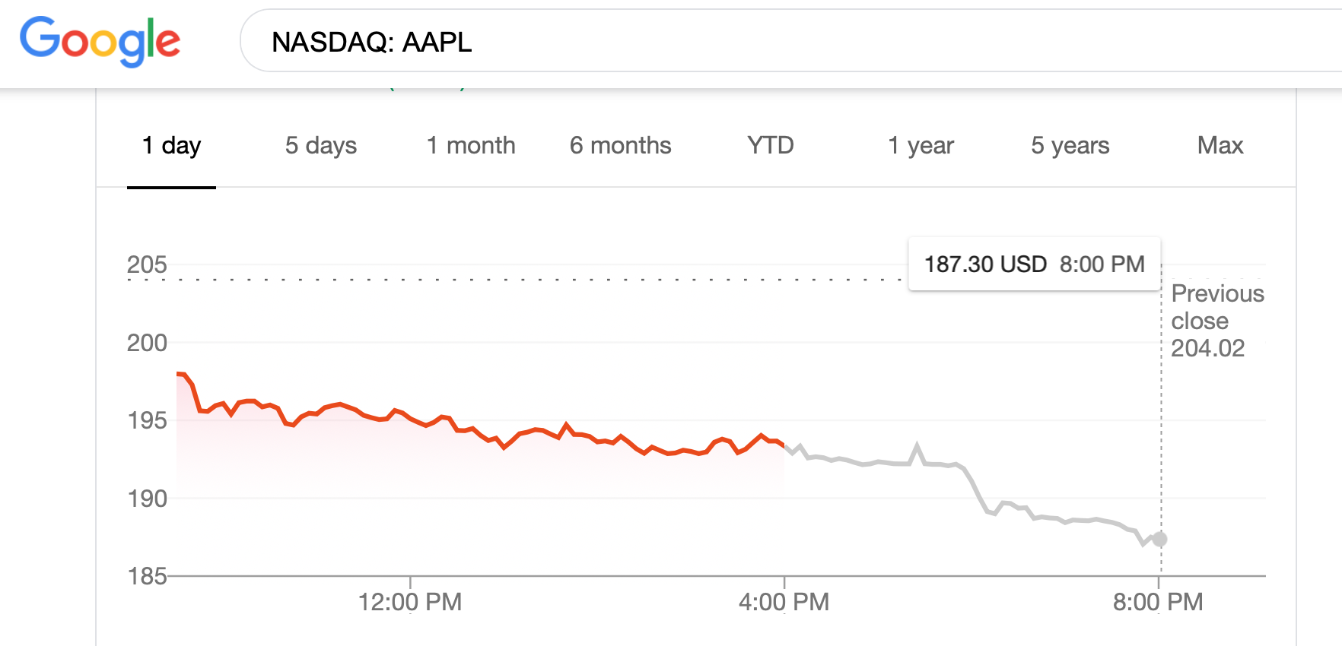Select the YTD tab
Image resolution: width=1342 pixels, height=646 pixels.
tap(770, 145)
